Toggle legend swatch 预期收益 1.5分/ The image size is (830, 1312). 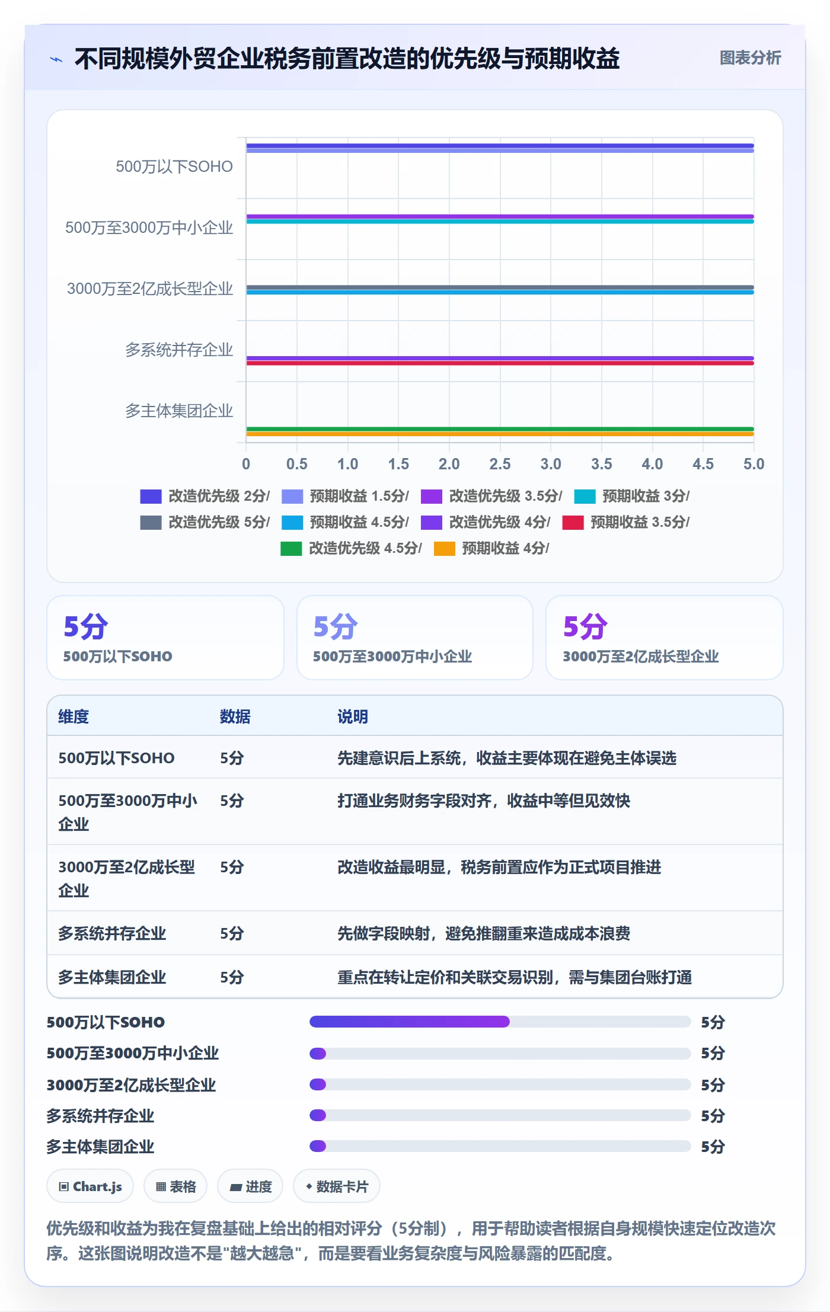292,497
